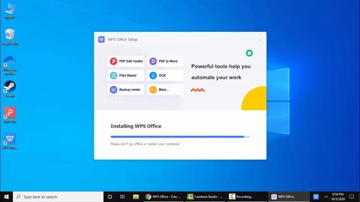Click the Cortana circle taskbar icon
This screenshot has height=202, width=360.
pyautogui.click(x=110, y=197)
